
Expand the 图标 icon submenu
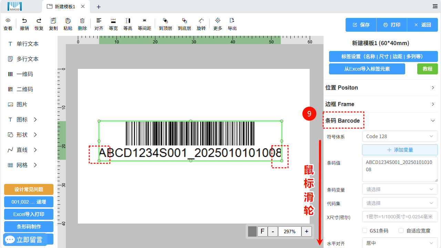35,120
